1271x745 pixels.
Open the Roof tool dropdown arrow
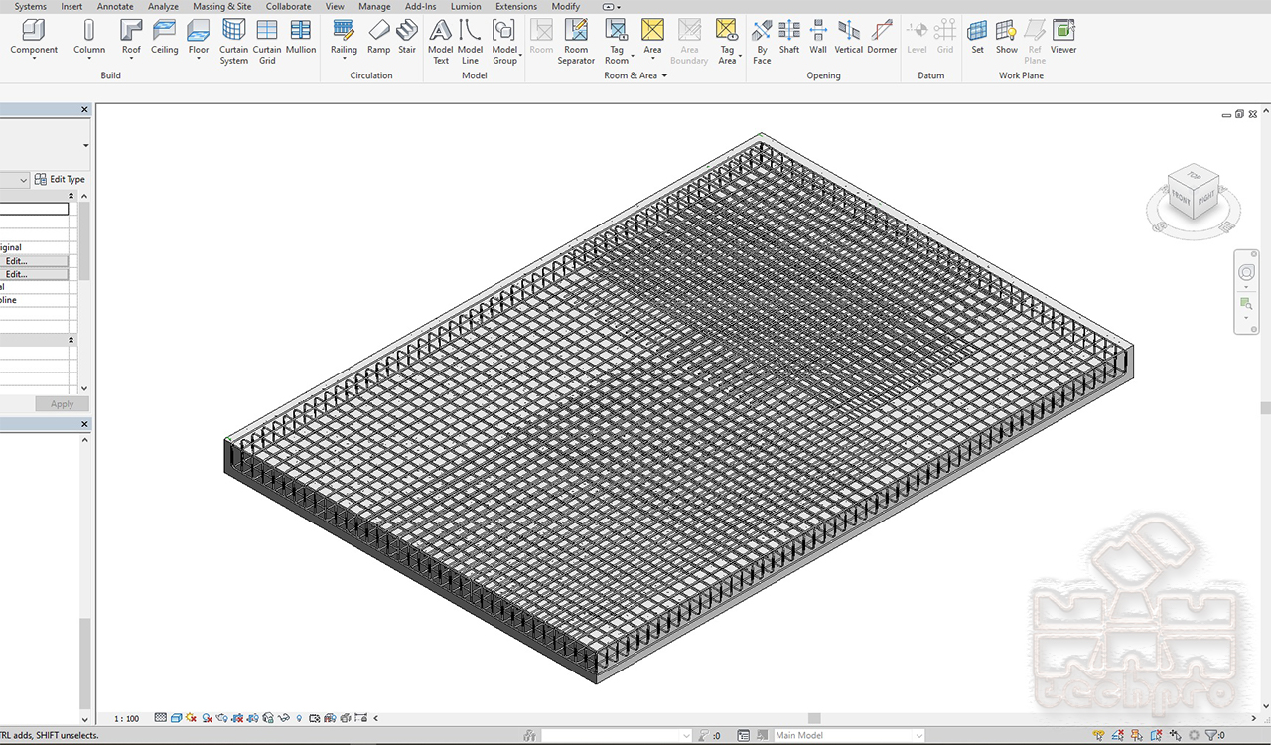(131, 59)
